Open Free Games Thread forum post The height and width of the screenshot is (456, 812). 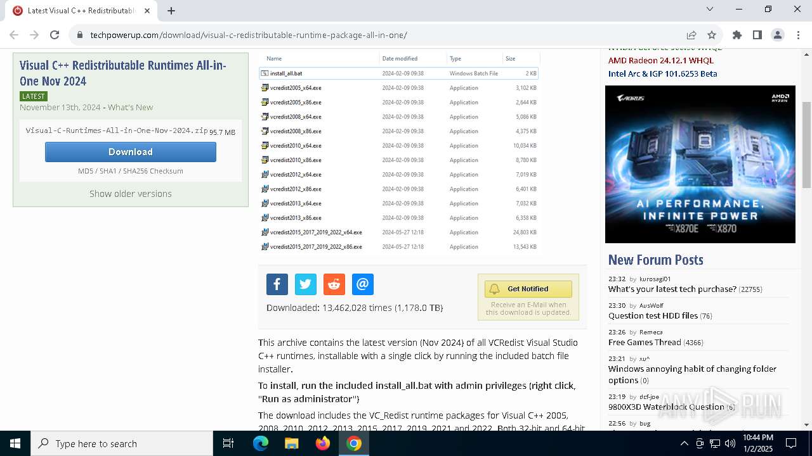645,343
